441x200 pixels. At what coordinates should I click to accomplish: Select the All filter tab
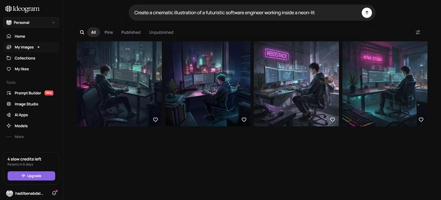[x=93, y=33]
